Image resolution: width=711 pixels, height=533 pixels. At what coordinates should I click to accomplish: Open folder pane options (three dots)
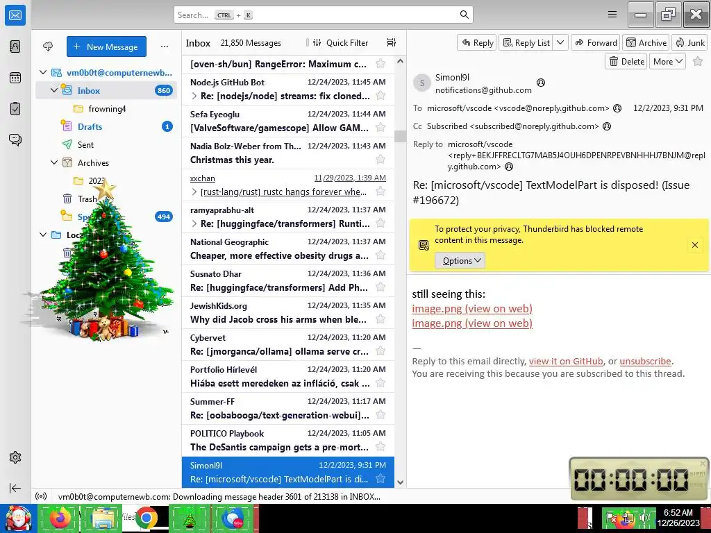[x=164, y=46]
